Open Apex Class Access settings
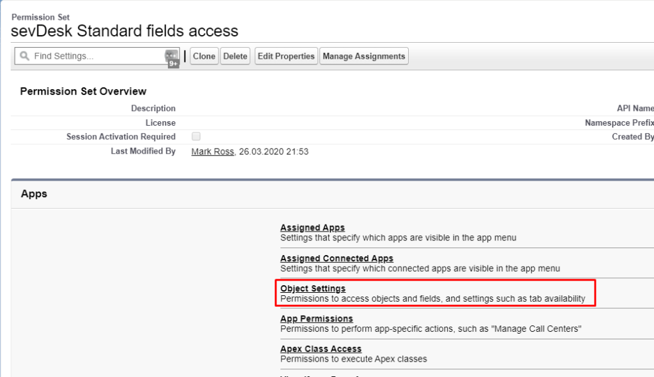Viewport: 654px width, 377px height. click(321, 349)
